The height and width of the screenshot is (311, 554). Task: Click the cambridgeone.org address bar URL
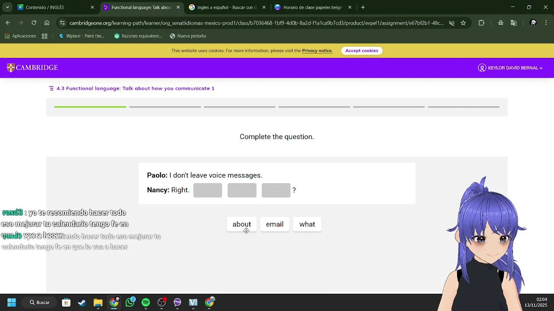tap(256, 23)
